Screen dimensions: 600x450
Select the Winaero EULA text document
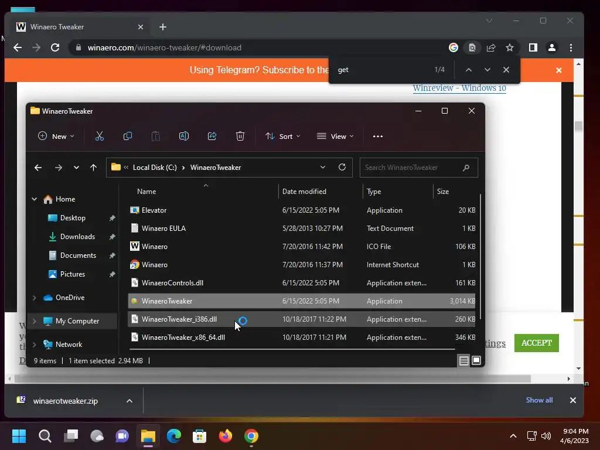pyautogui.click(x=302, y=229)
